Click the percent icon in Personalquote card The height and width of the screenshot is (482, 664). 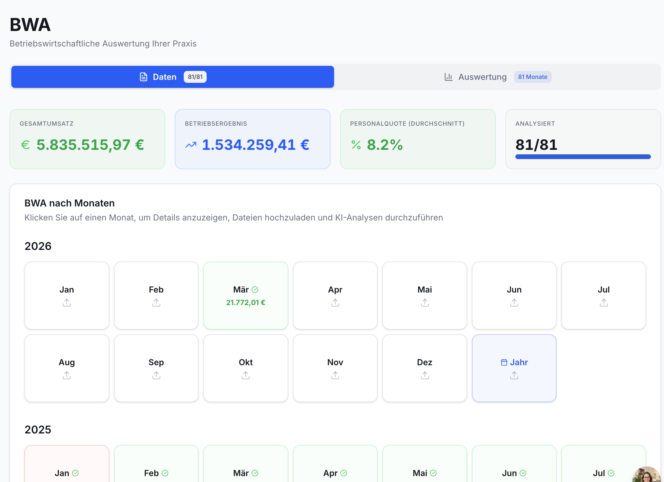356,145
